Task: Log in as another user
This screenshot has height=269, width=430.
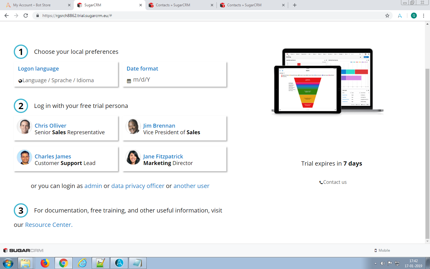Action: click(191, 186)
